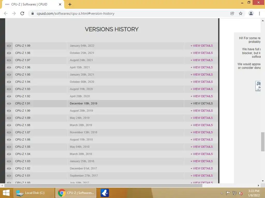Close the CPU-Z browser tab
Viewport: 265px width, 198px height.
tap(60, 4)
